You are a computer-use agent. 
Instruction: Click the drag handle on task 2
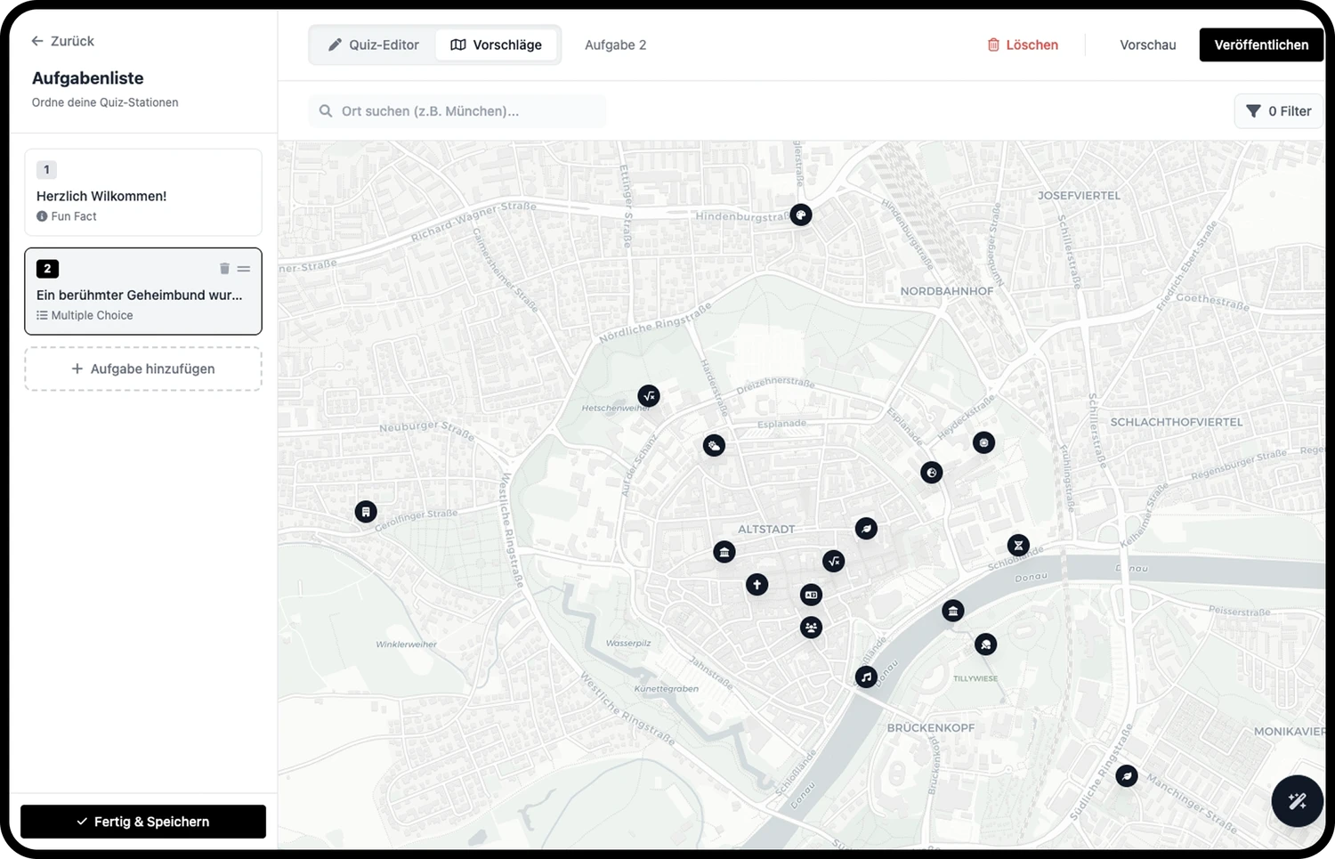[x=244, y=269]
